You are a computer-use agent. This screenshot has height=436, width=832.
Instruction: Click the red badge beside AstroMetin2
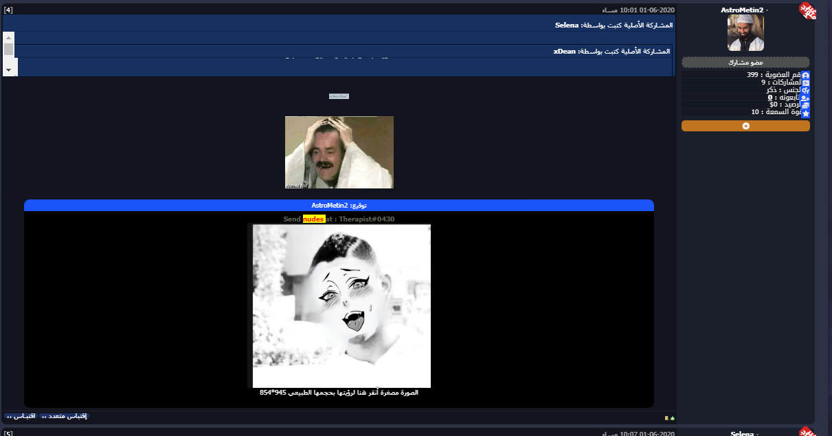(x=807, y=10)
